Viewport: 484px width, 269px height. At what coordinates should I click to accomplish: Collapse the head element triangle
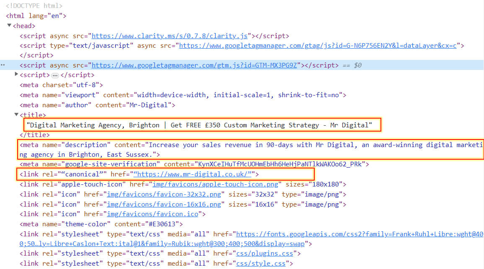point(9,26)
